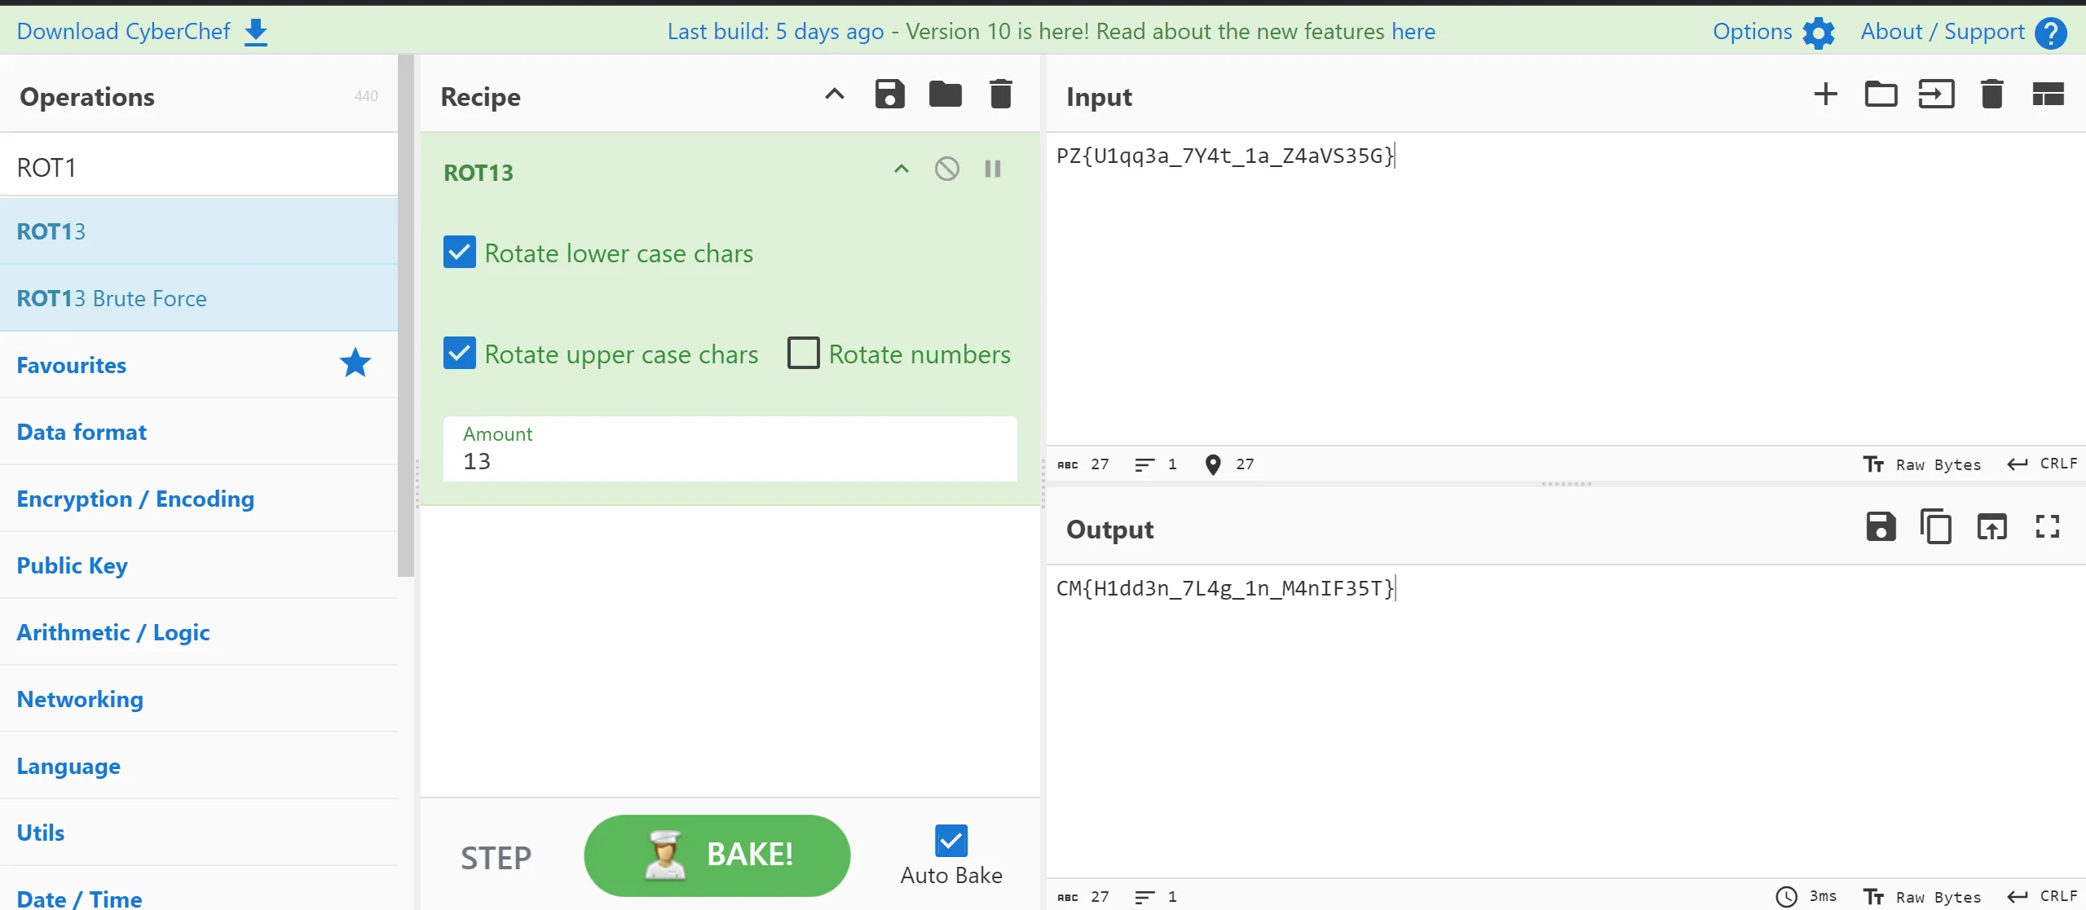
Task: Expand Encryption / Encoding category
Action: pos(135,499)
